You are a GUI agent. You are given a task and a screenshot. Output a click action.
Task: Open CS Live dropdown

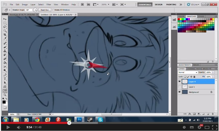(x=193, y=5)
